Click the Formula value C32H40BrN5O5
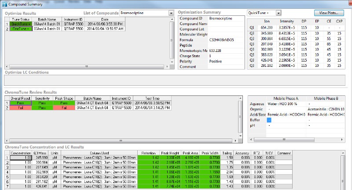 point(226,40)
